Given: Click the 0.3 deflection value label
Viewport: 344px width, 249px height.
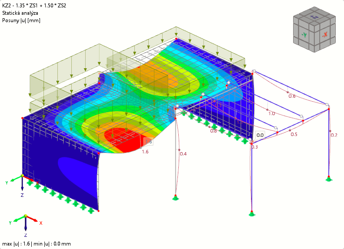Looking at the screenshot, I should [254, 147].
